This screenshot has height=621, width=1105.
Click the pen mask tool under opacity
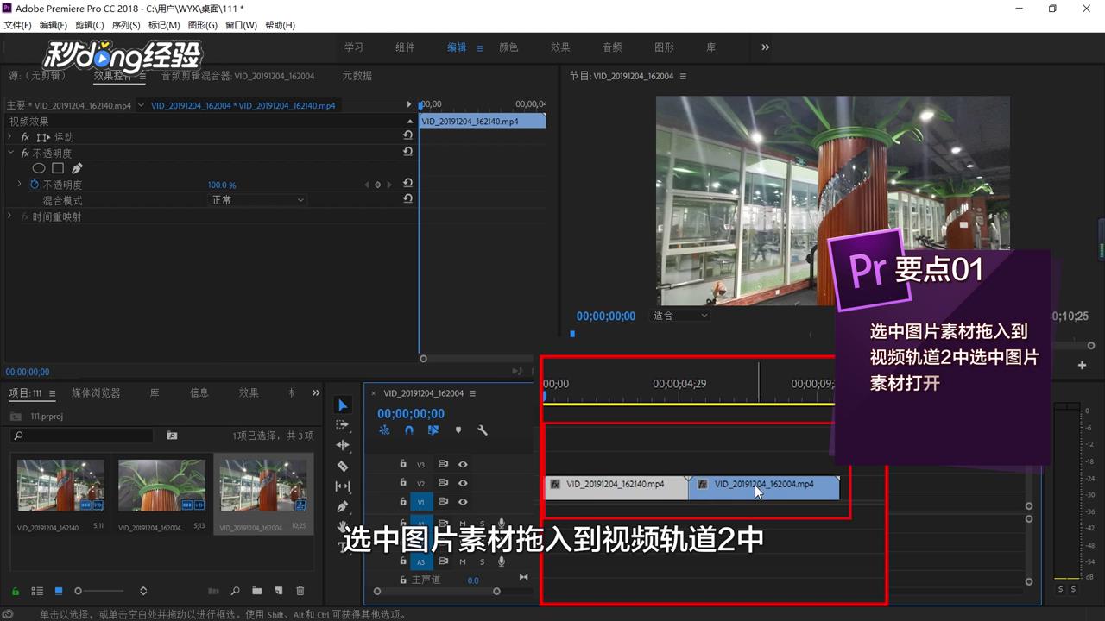(77, 168)
